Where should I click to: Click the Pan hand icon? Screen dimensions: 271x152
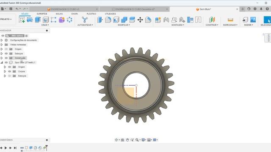[127, 140]
